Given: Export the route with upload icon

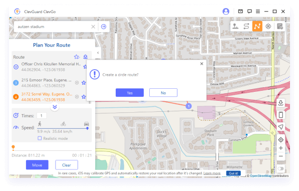Looking at the screenshot, I should [x=86, y=57].
